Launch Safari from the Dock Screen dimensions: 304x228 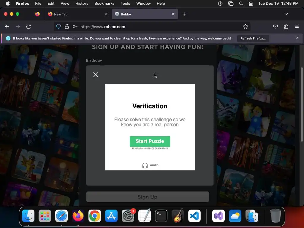tap(61, 216)
